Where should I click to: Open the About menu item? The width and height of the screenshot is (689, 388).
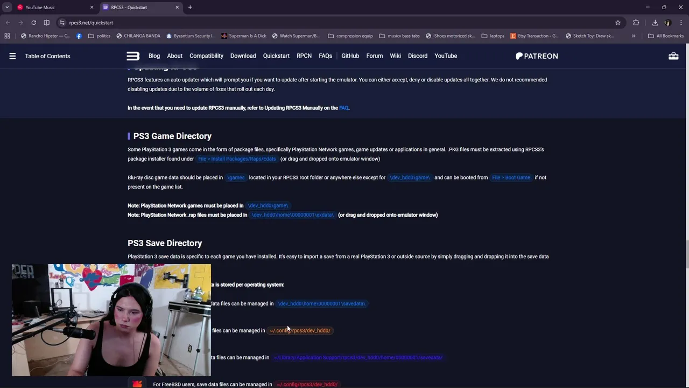click(174, 56)
